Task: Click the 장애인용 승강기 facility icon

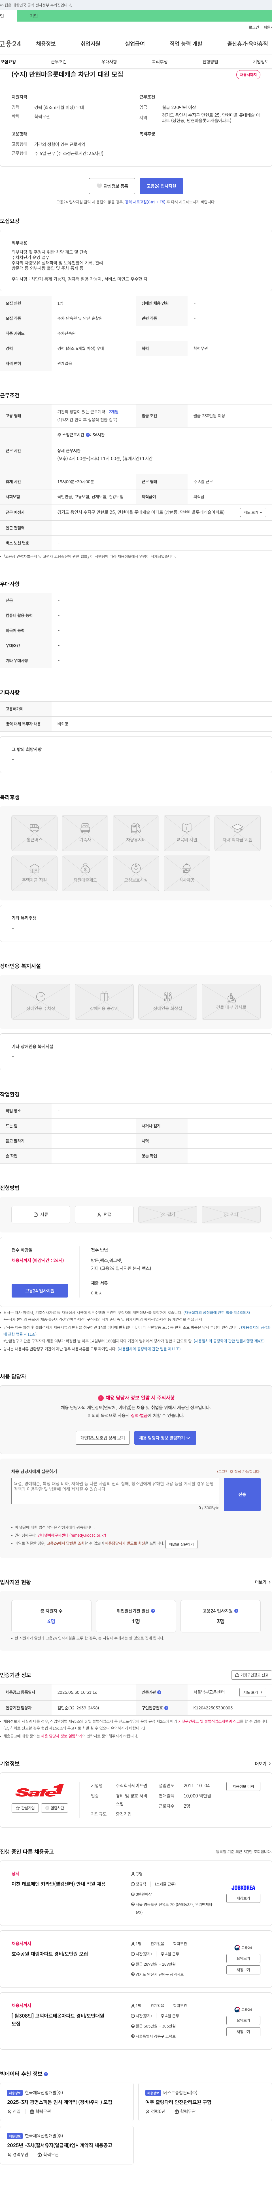Action: tap(104, 1002)
